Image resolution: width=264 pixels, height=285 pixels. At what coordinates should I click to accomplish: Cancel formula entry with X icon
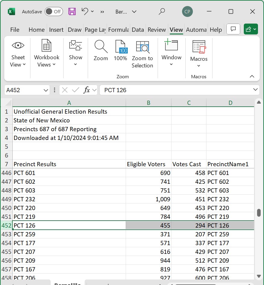point(65,90)
